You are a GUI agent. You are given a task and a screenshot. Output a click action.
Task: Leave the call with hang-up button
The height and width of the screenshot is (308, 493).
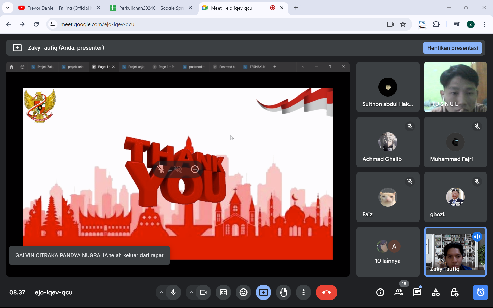[x=326, y=292]
